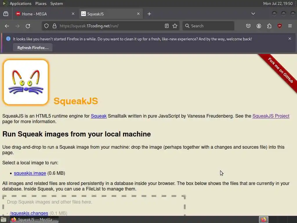This screenshot has height=223, width=297.
Task: Click the SqueakJS orange heading
Action: coord(76,101)
